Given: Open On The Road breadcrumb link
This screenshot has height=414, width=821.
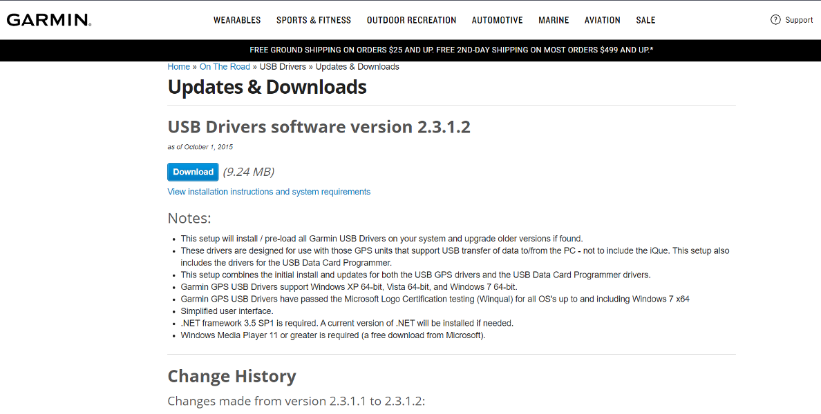Looking at the screenshot, I should coord(225,67).
